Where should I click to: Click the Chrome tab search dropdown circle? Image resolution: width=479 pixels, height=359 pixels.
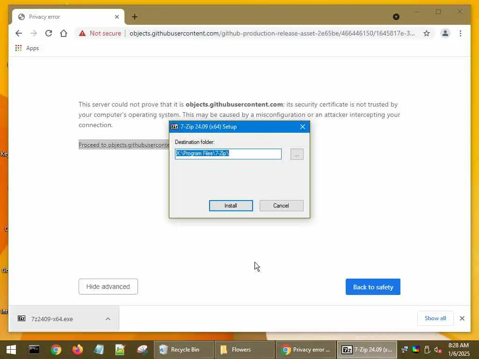pos(396,17)
